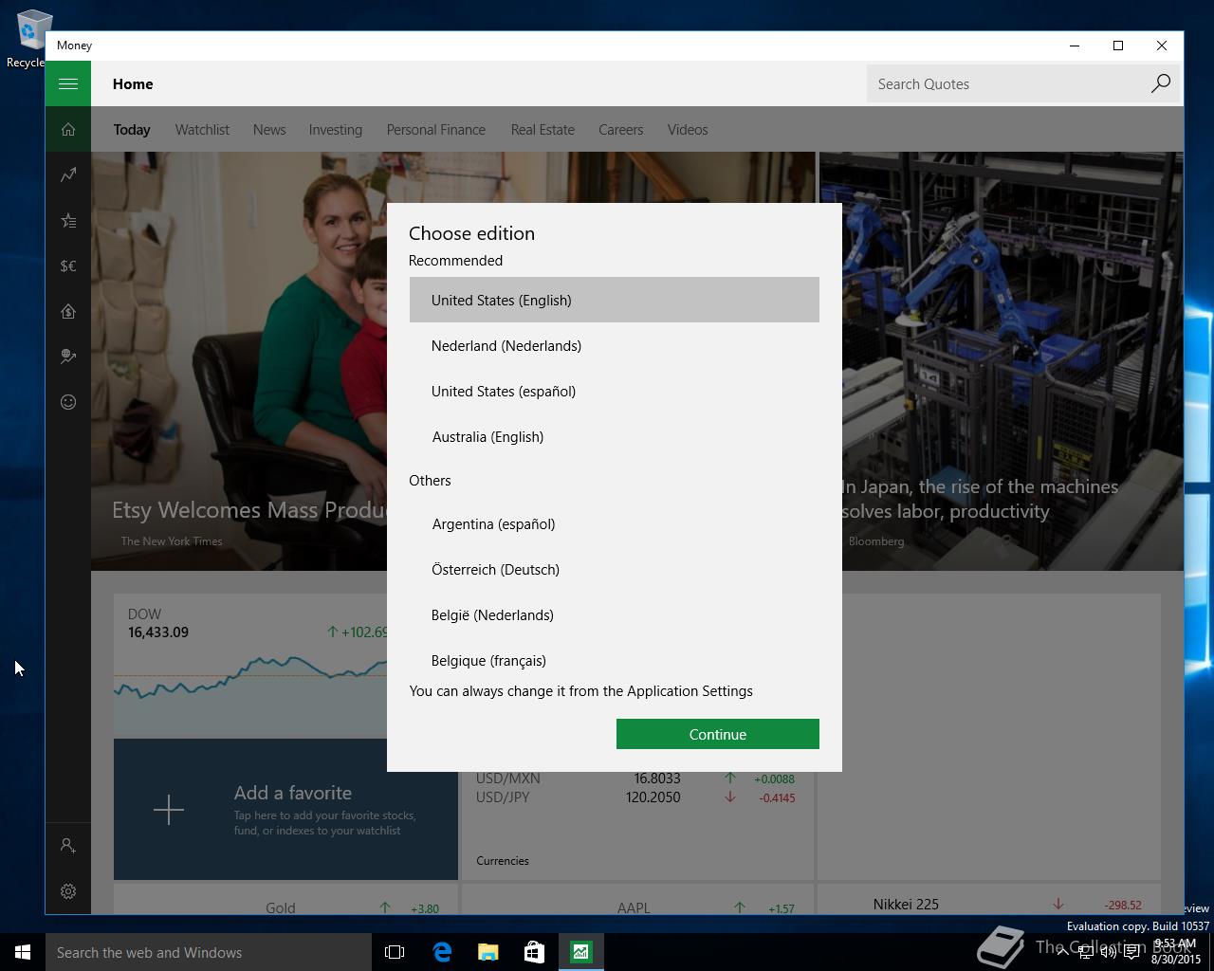
Task: Select Argentina (español) edition
Action: pyautogui.click(x=615, y=523)
